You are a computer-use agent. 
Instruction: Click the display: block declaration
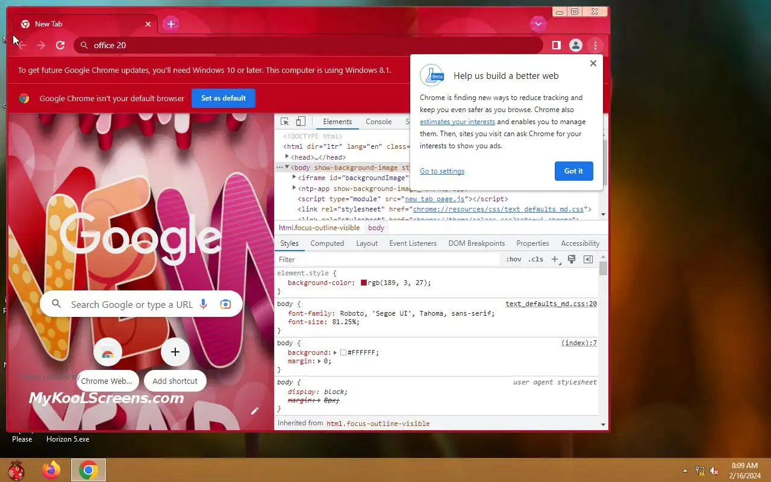pos(317,392)
